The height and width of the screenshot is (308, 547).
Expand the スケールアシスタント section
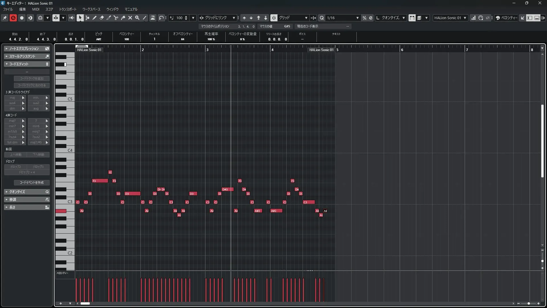coord(22,56)
